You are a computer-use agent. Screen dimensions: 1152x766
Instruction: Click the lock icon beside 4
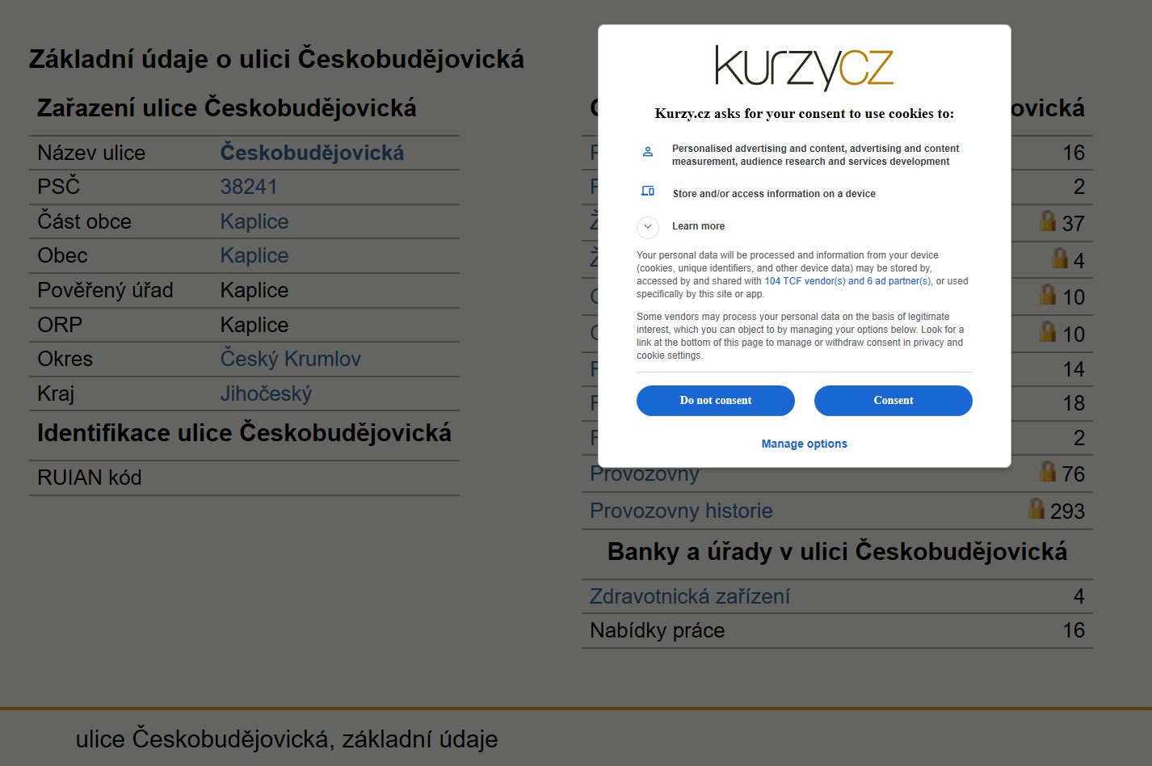[1060, 258]
